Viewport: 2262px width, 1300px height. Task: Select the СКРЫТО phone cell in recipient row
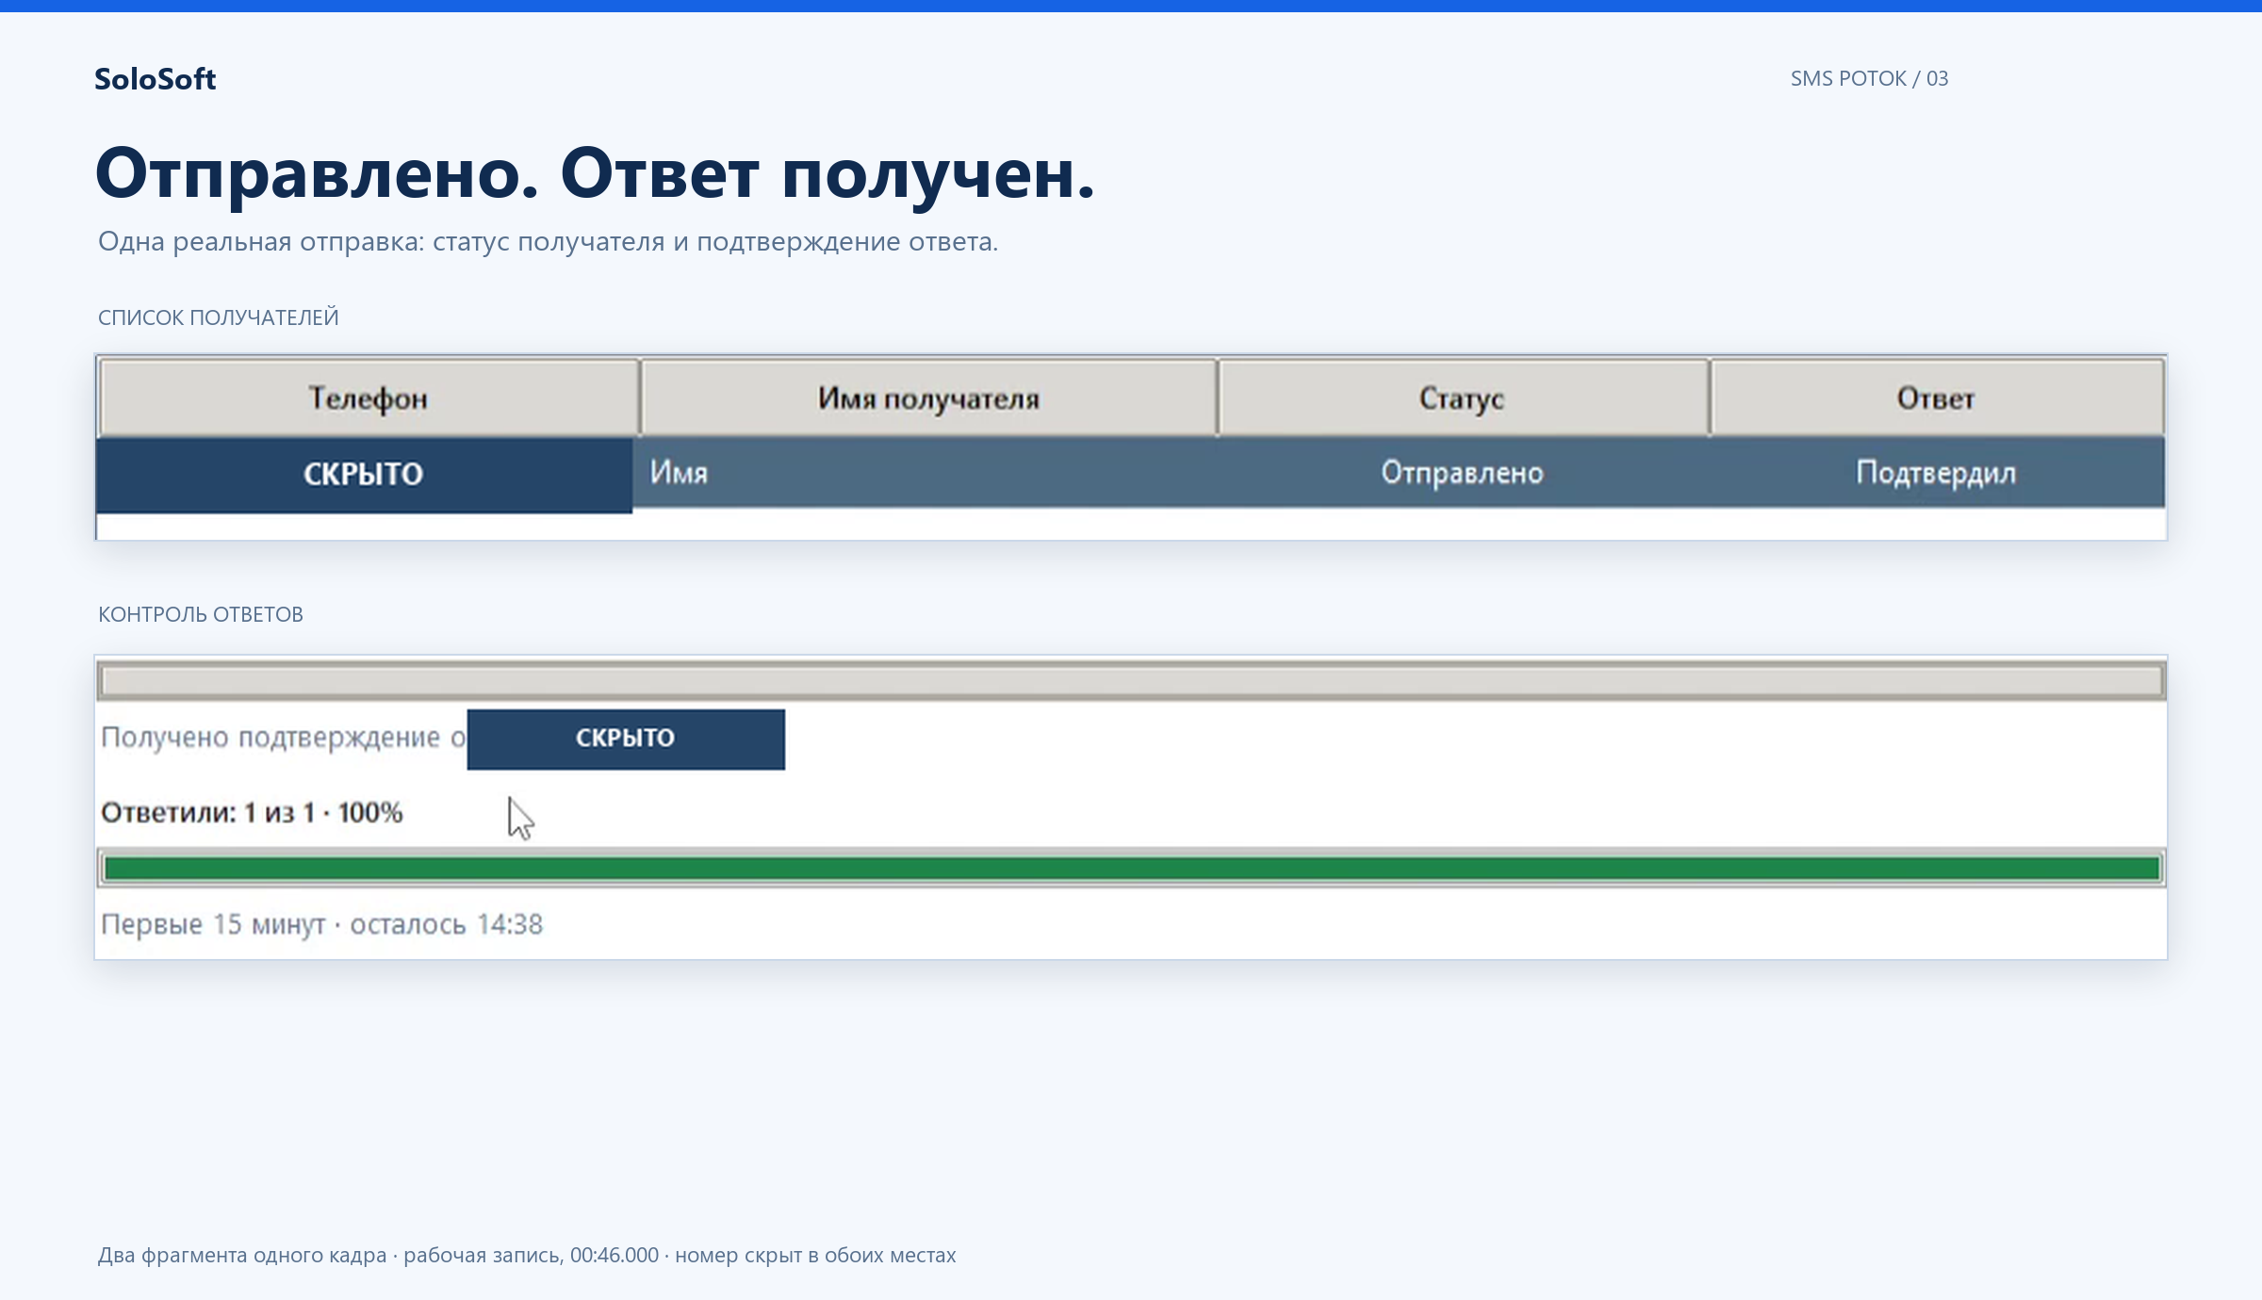point(364,474)
